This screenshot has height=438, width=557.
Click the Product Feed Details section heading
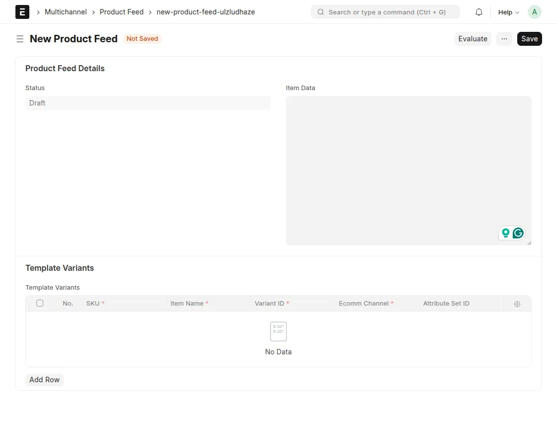coord(65,69)
